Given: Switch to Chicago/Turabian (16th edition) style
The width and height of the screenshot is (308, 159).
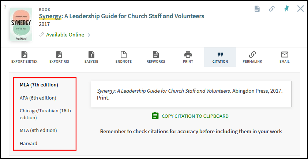Looking at the screenshot, I should [x=45, y=114].
